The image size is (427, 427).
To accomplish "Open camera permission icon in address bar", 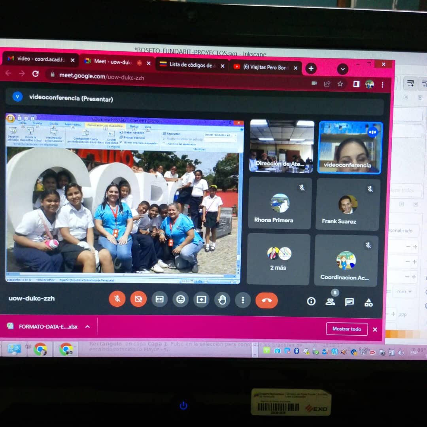I will pyautogui.click(x=314, y=83).
